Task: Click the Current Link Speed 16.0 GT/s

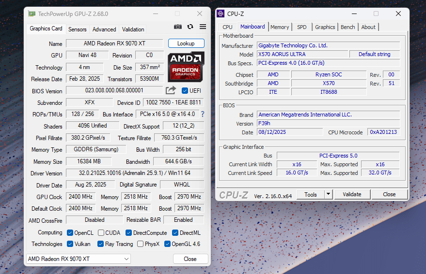Action: pos(297,173)
